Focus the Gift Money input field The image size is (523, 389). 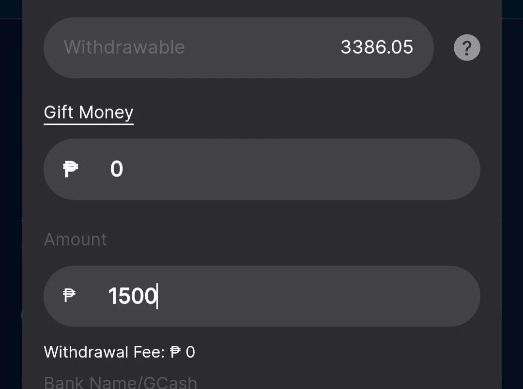tap(262, 169)
